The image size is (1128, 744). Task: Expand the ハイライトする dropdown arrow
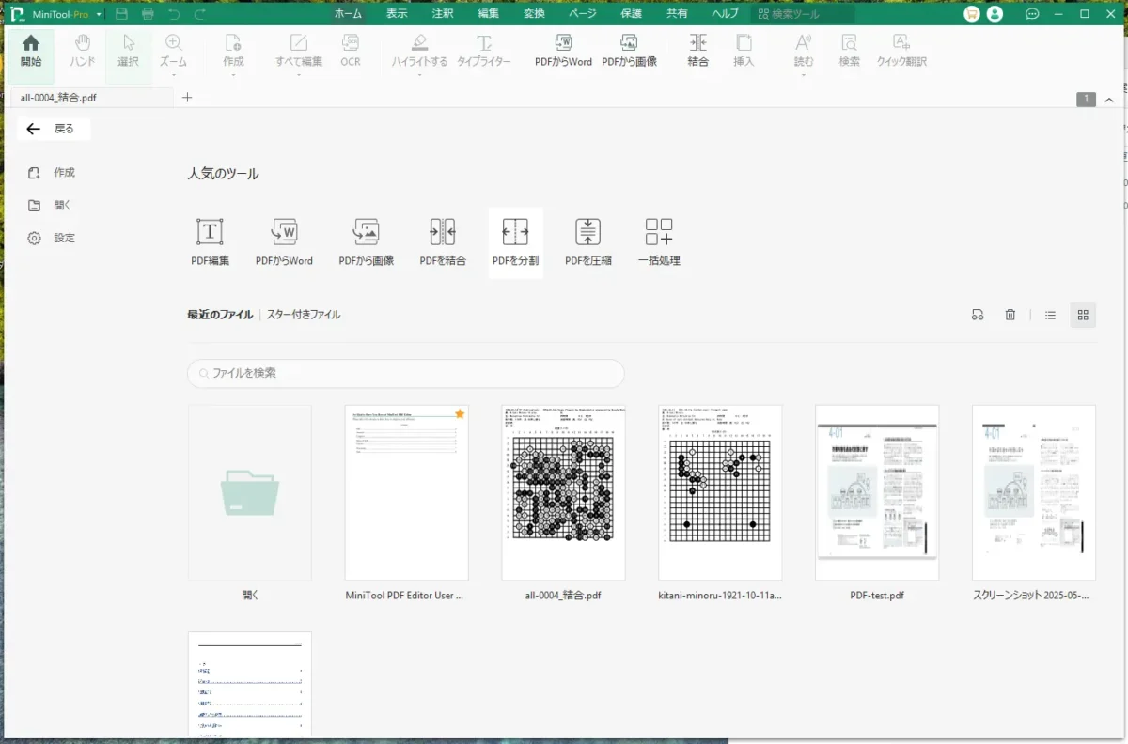419,74
